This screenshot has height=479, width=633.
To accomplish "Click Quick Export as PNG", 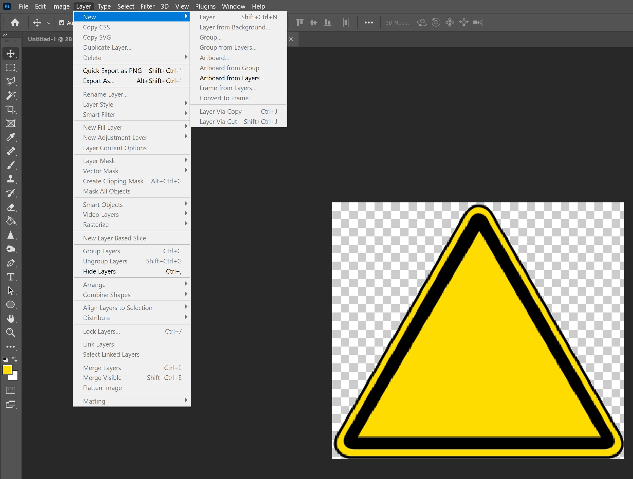I will coord(112,71).
